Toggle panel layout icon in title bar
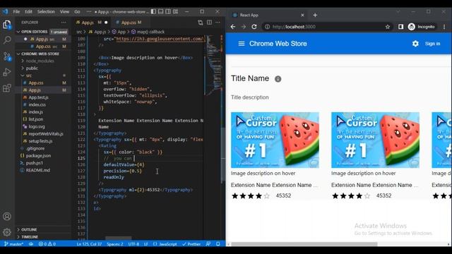Screen dimensions: 452x254 coord(161,11)
